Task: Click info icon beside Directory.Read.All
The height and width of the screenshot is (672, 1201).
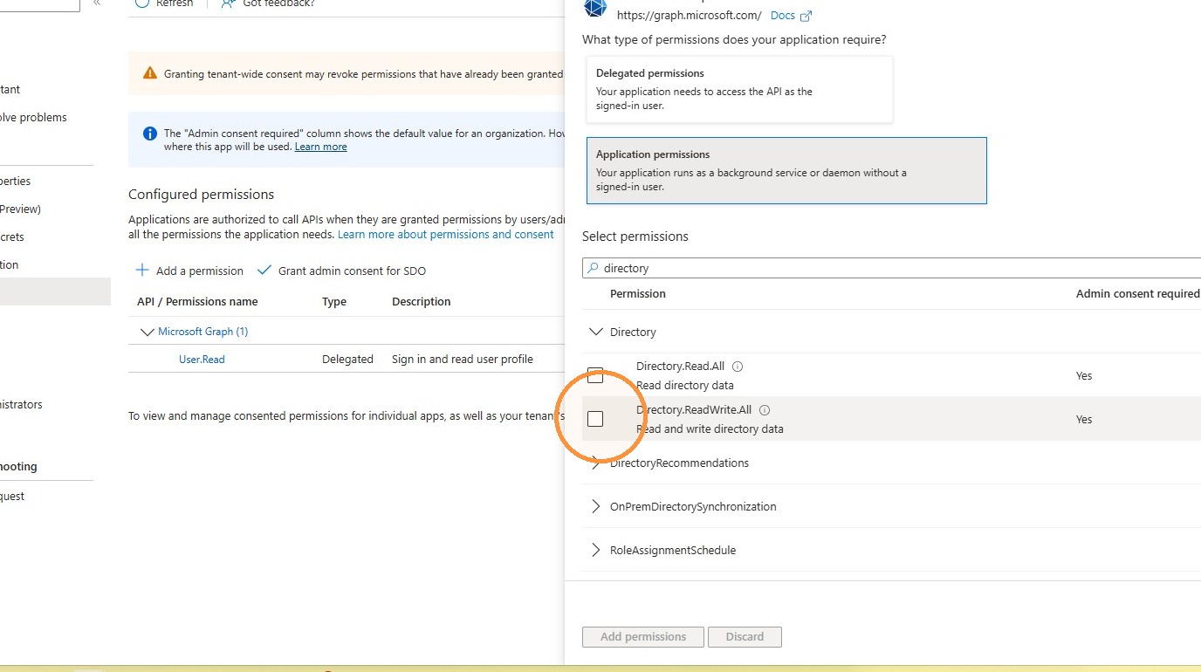Action: [738, 367]
